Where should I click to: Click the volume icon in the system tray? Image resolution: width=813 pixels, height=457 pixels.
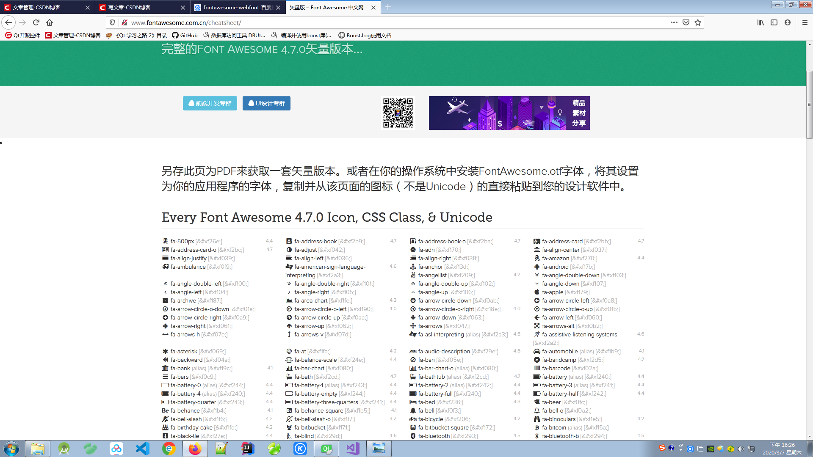click(741, 449)
